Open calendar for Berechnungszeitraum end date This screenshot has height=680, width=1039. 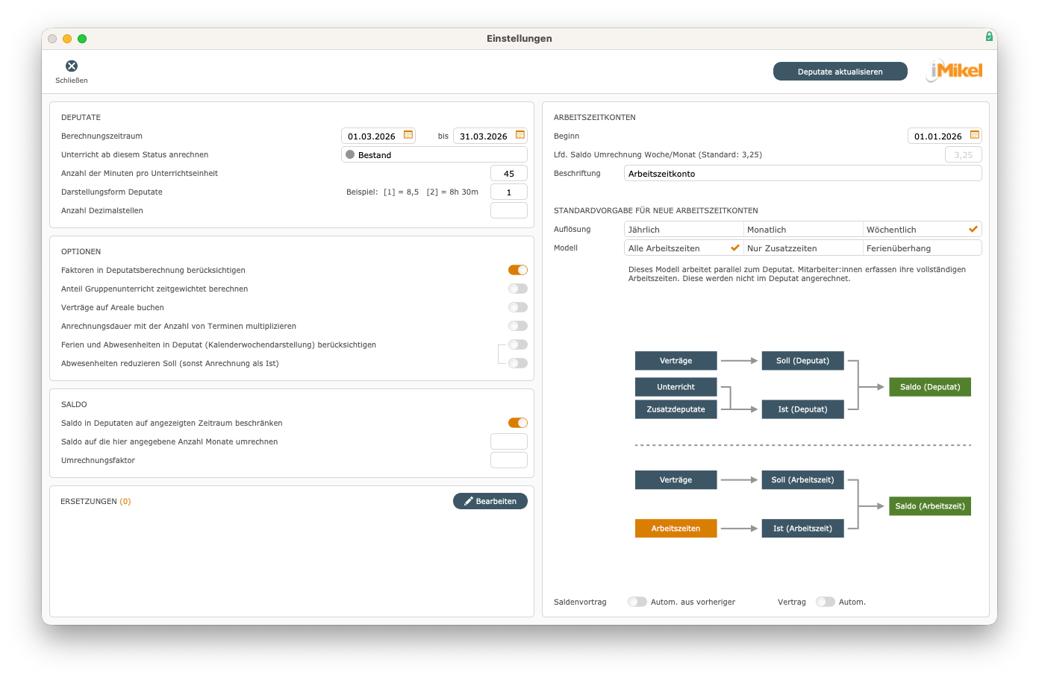click(520, 135)
